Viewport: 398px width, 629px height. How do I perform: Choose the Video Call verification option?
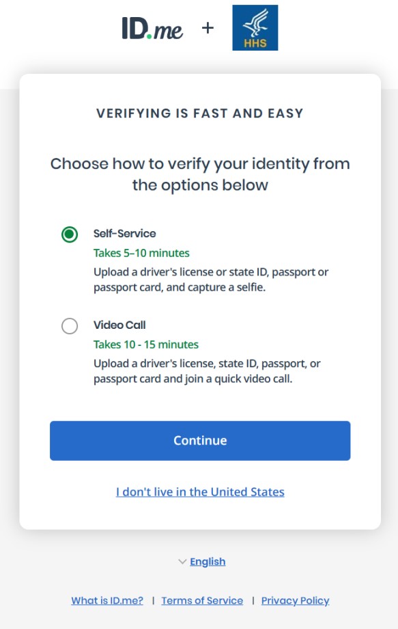69,326
